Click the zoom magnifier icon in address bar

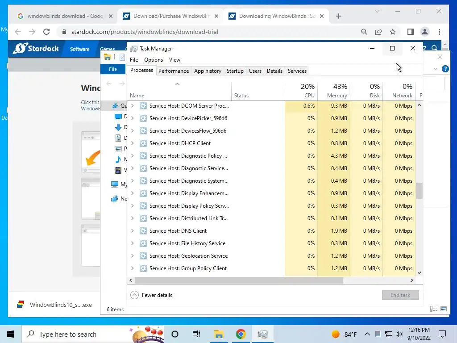(x=364, y=32)
